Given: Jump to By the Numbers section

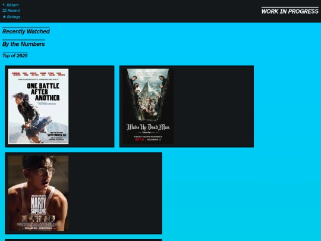Looking at the screenshot, I should coord(24,44).
